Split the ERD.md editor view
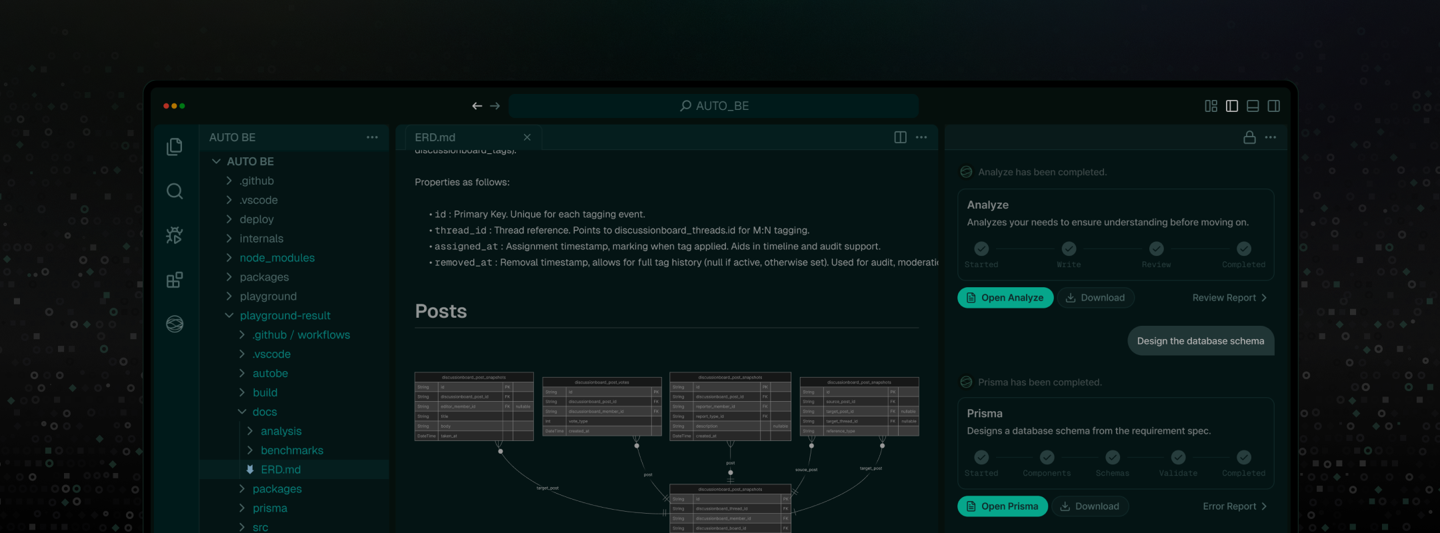1440x533 pixels. tap(900, 137)
